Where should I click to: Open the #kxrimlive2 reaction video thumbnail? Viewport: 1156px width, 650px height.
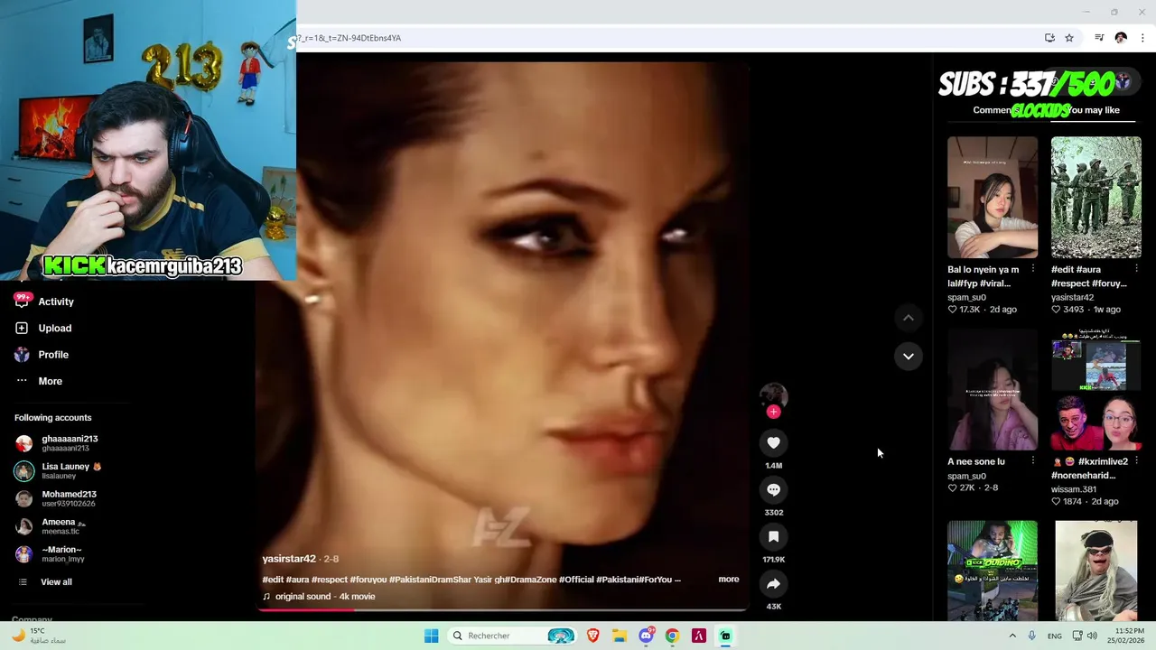1095,389
